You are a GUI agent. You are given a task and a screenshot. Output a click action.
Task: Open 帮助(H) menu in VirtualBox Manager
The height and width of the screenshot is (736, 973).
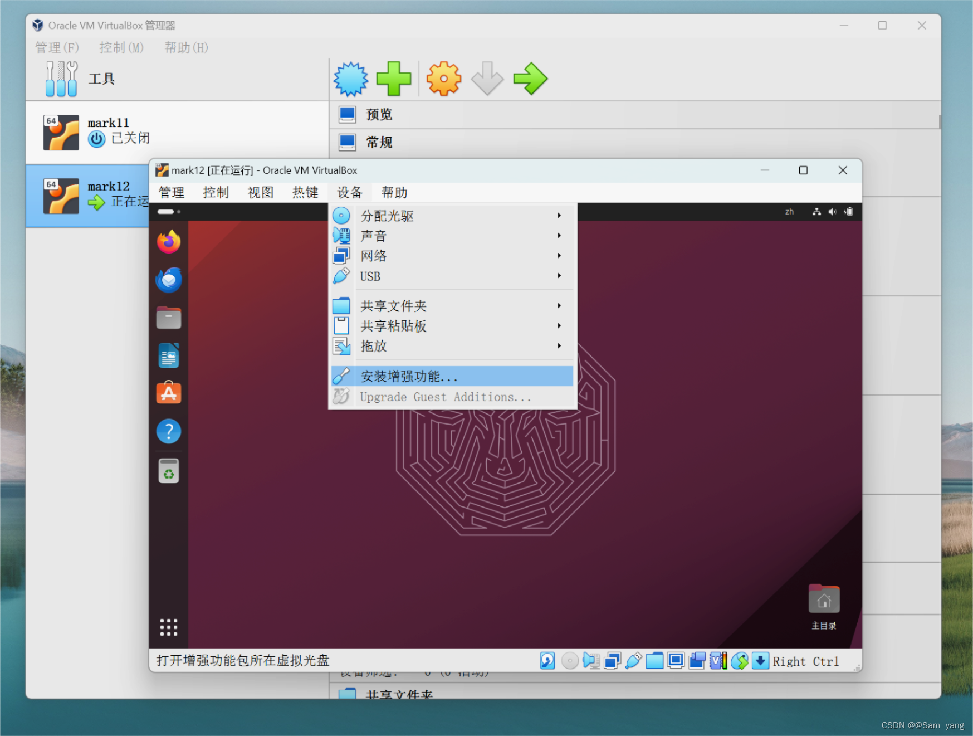pos(186,48)
